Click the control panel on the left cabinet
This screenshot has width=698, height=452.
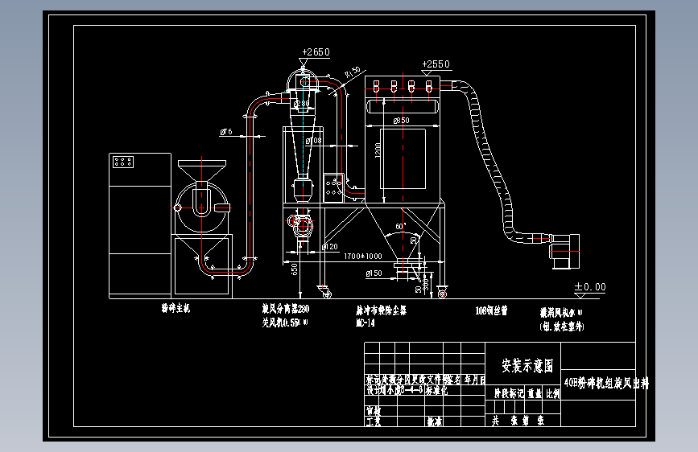[x=123, y=162]
